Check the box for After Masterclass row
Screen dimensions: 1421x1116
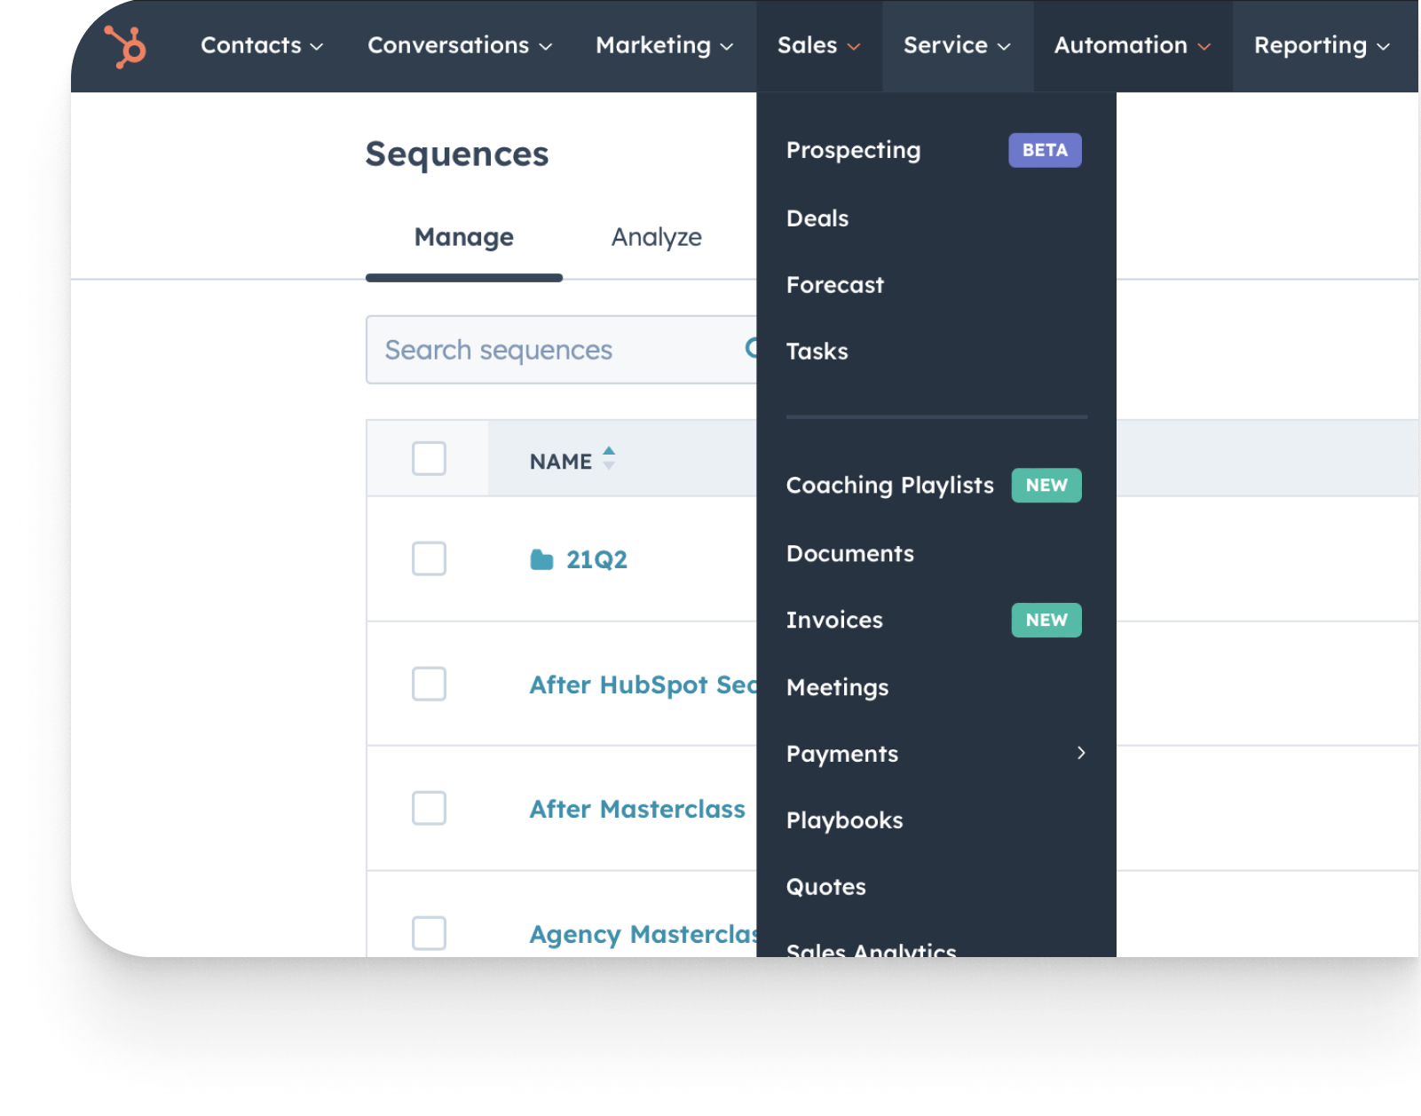pyautogui.click(x=429, y=808)
